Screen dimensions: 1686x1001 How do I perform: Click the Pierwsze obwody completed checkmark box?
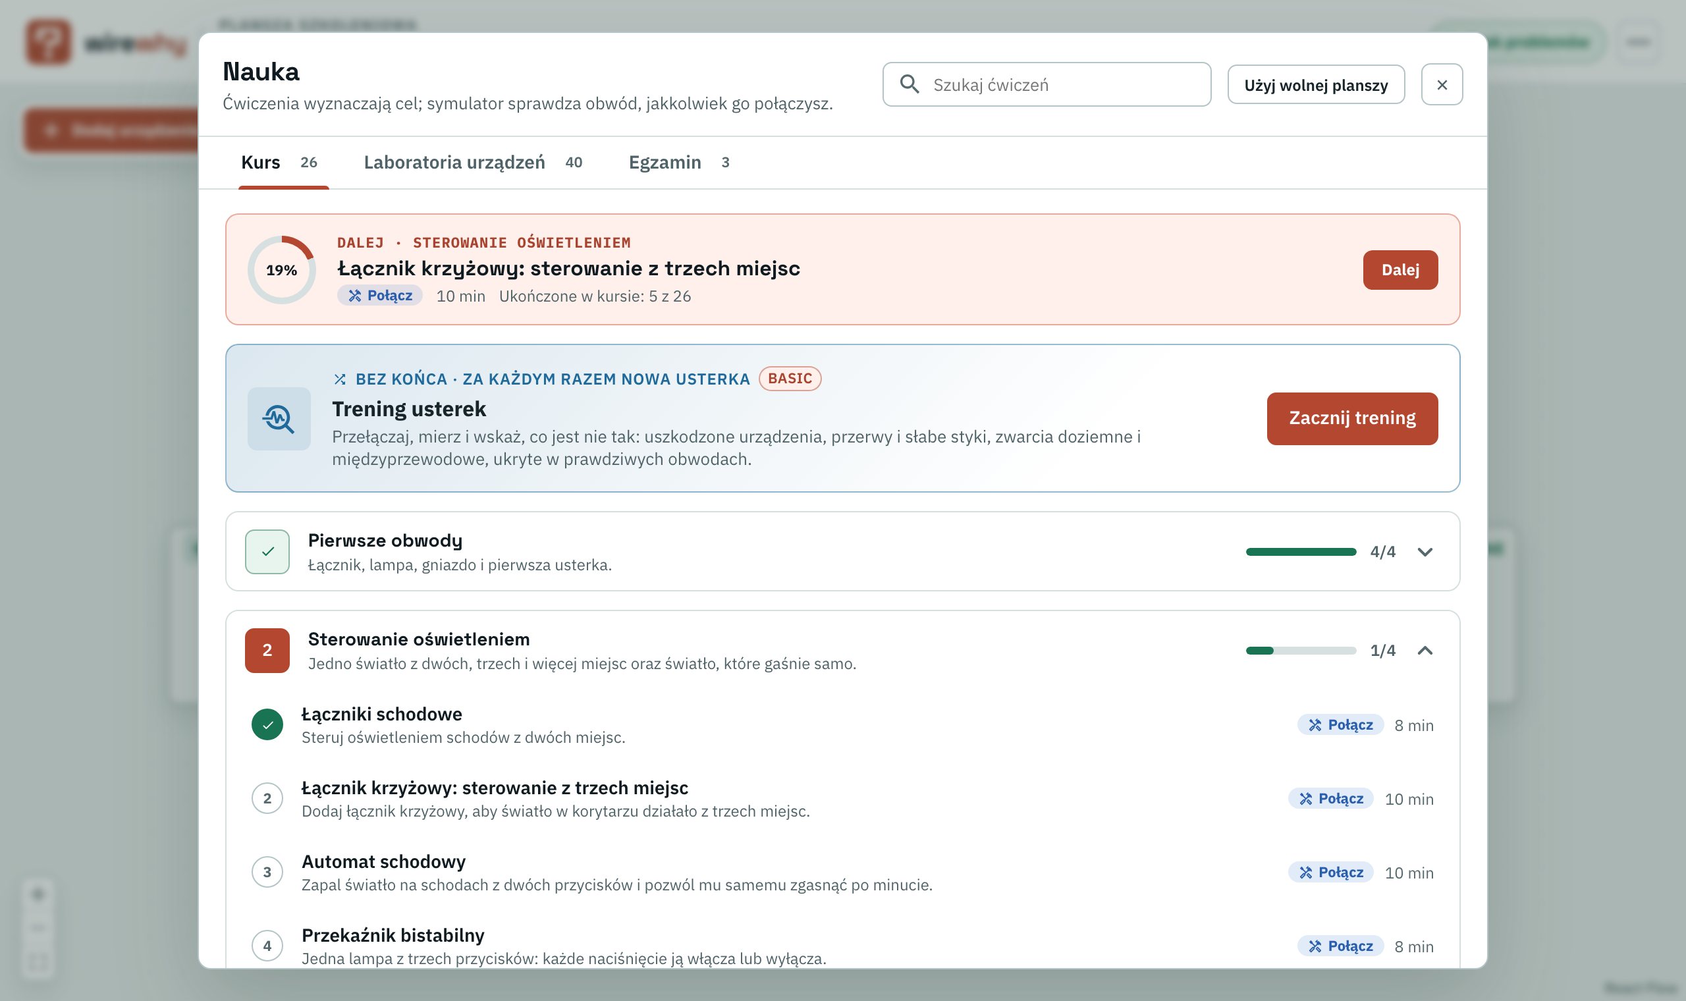[267, 552]
